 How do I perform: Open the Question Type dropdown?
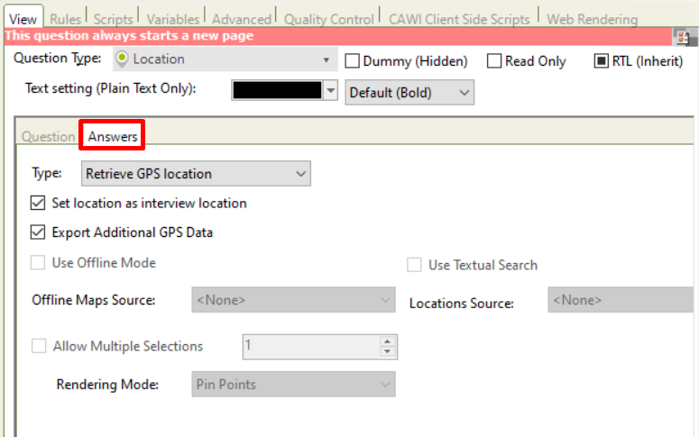326,60
